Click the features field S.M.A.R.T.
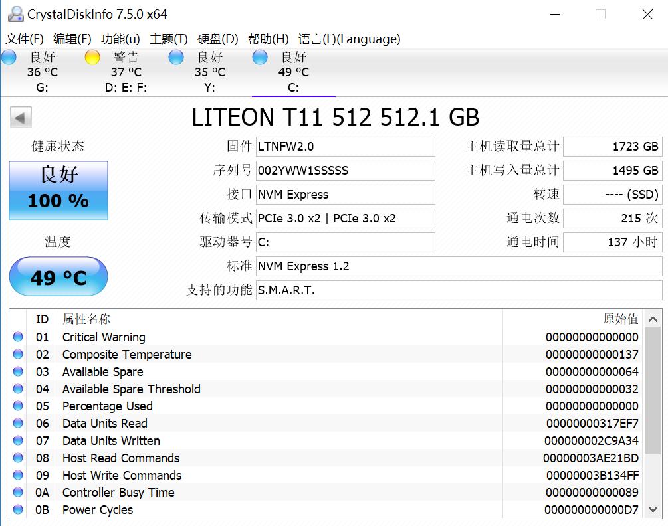This screenshot has height=526, width=668. (459, 290)
